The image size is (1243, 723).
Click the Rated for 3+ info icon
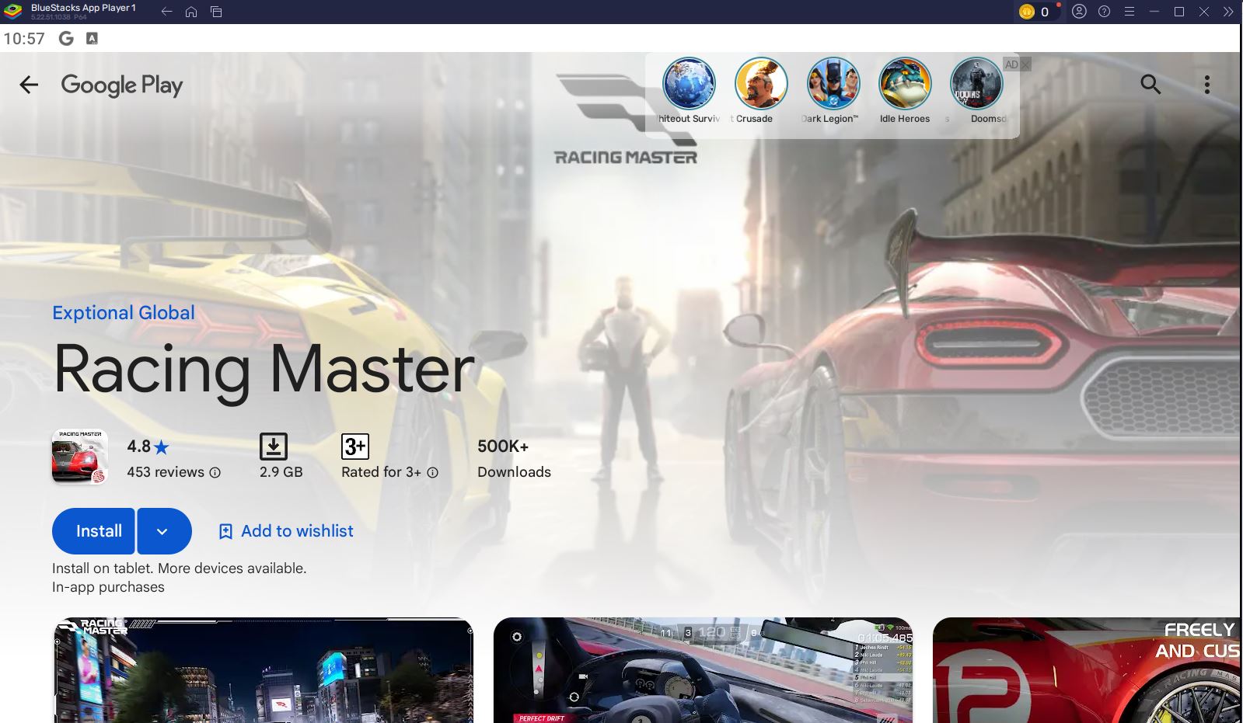433,472
